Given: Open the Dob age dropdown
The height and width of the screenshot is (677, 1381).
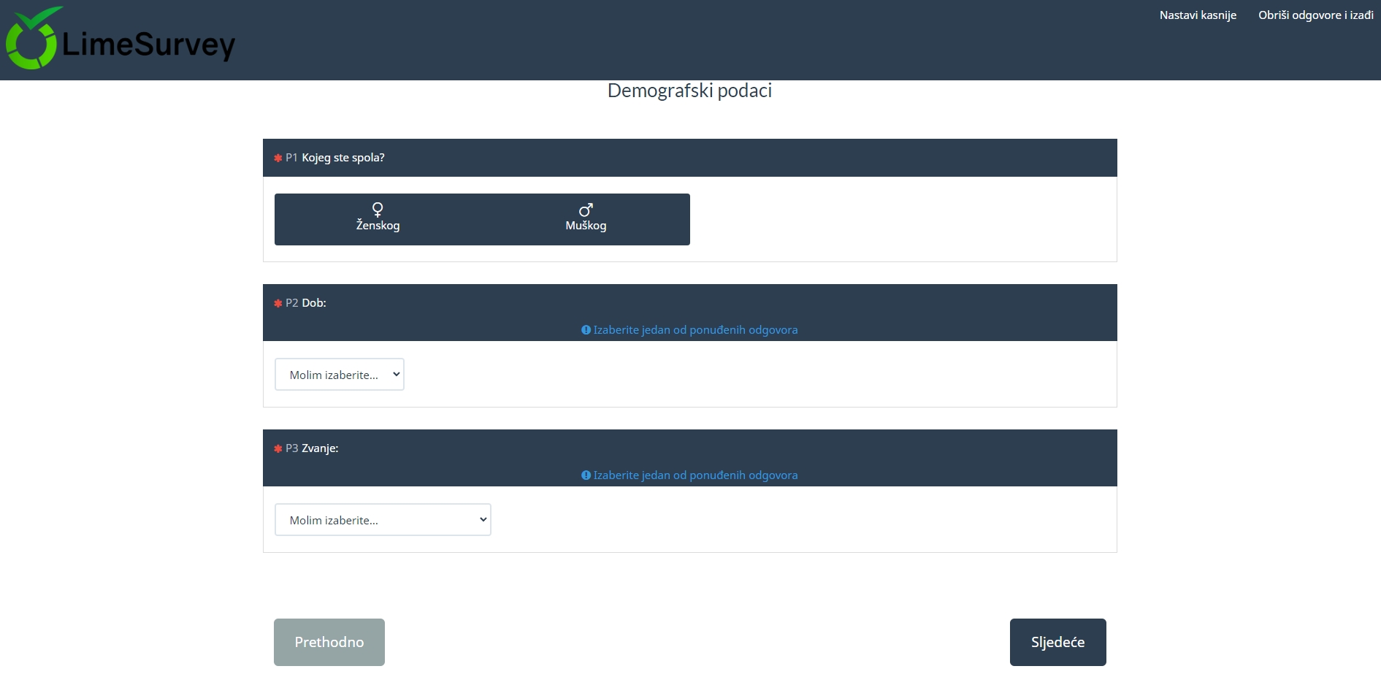Looking at the screenshot, I should 339,375.
